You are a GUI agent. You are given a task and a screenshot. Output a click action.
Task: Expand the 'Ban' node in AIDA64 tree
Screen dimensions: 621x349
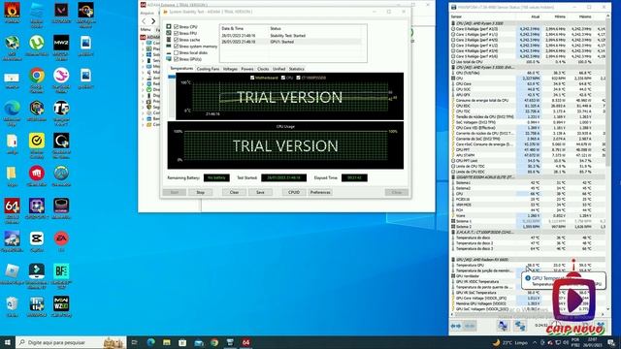(144, 118)
